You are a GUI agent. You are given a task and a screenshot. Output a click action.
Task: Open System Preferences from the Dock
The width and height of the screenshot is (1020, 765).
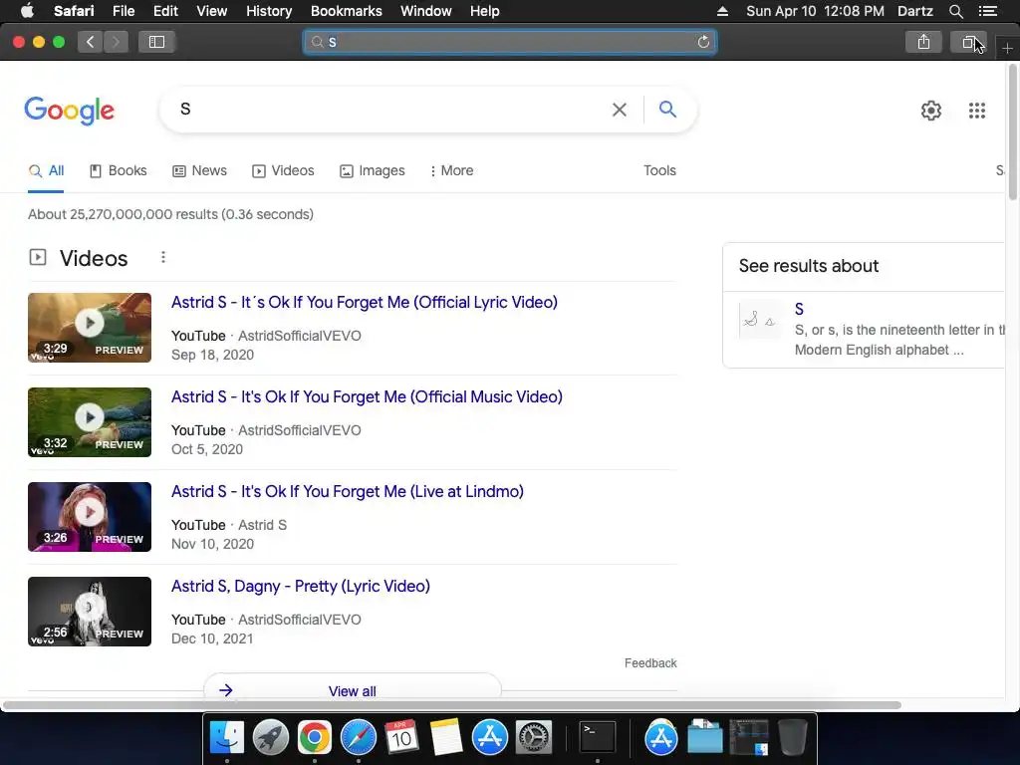[x=534, y=737]
